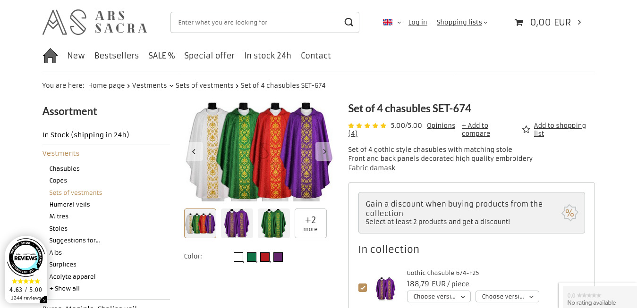Screen dimensions: 637x308
Task: Open the Bestsellers menu item
Action: [x=117, y=56]
